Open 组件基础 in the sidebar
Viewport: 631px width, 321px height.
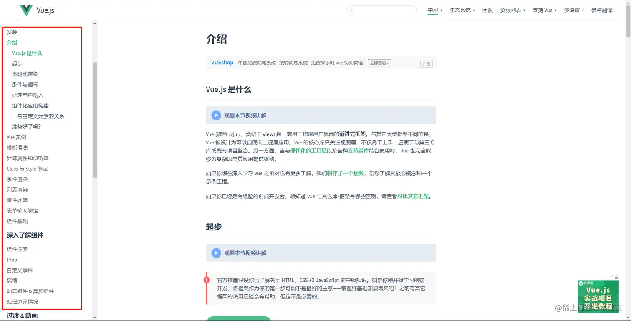[17, 221]
